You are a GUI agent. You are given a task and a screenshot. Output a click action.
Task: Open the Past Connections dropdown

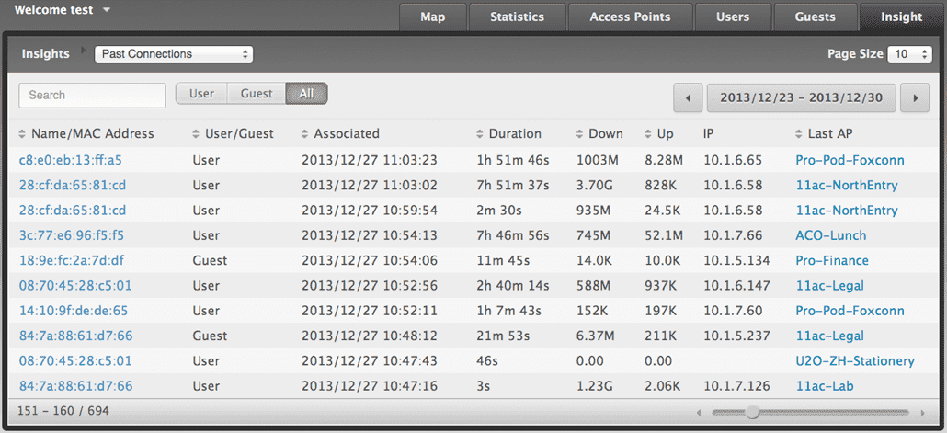[x=174, y=54]
